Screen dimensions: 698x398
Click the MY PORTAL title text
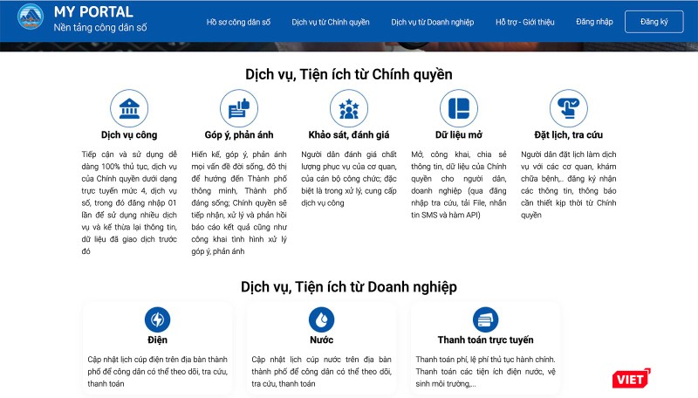point(93,11)
